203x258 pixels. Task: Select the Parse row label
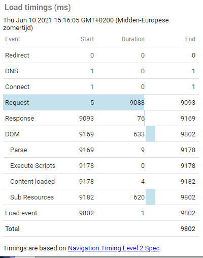click(x=19, y=150)
